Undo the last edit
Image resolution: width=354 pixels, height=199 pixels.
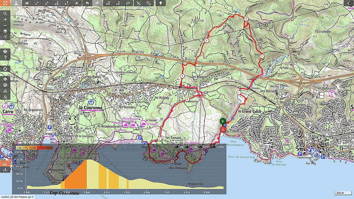pyautogui.click(x=87, y=3)
